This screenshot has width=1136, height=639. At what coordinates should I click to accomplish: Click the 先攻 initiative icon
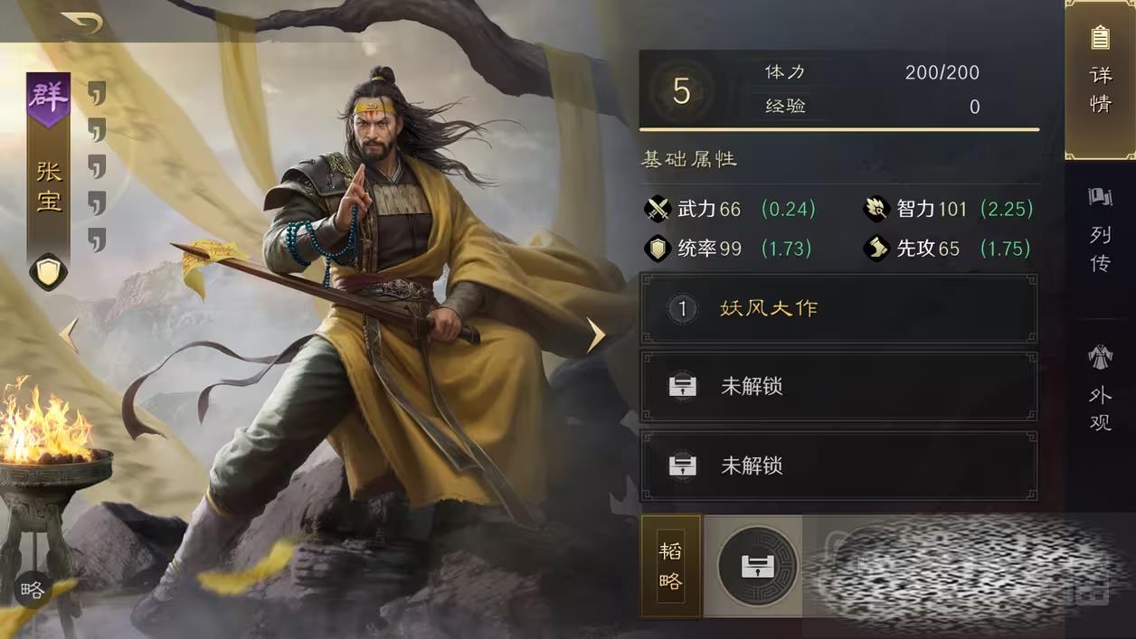pyautogui.click(x=876, y=249)
